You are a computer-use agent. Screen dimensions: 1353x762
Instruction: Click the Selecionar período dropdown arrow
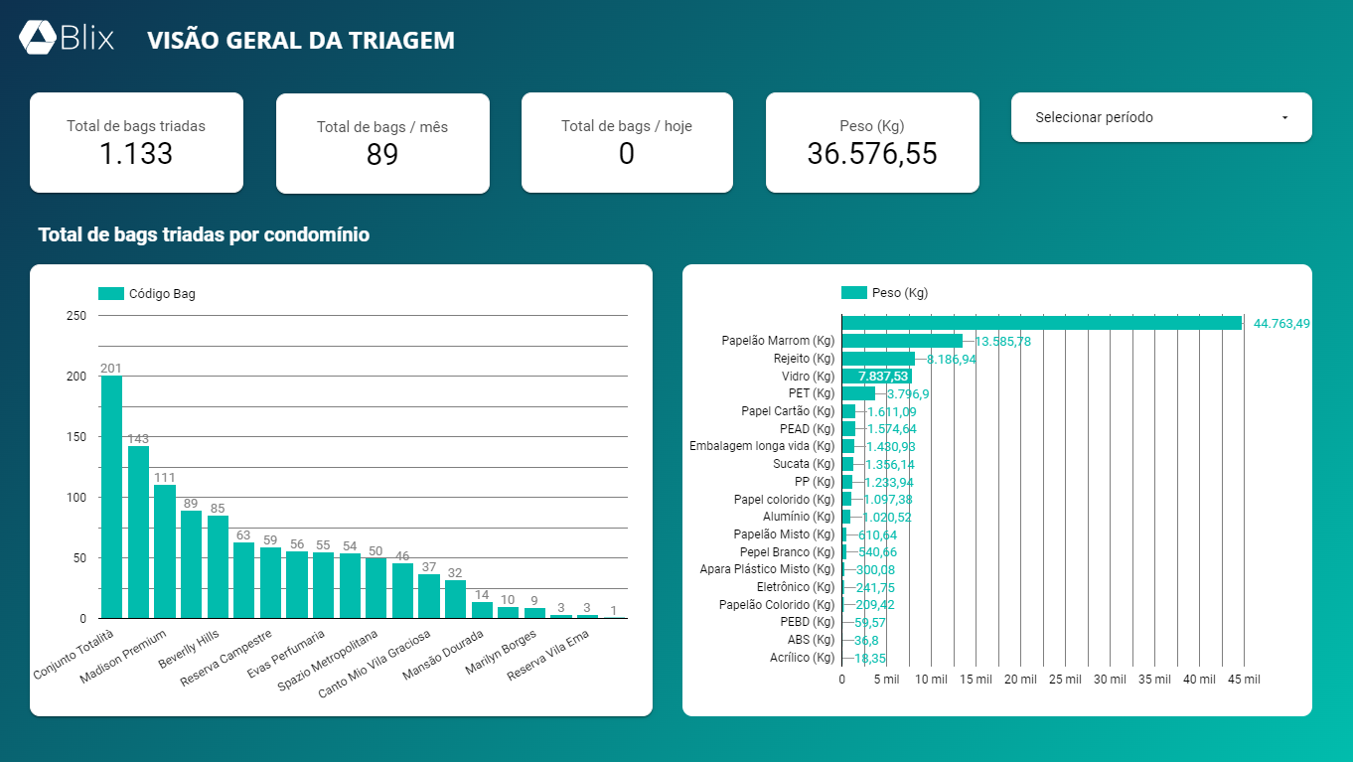1284,117
